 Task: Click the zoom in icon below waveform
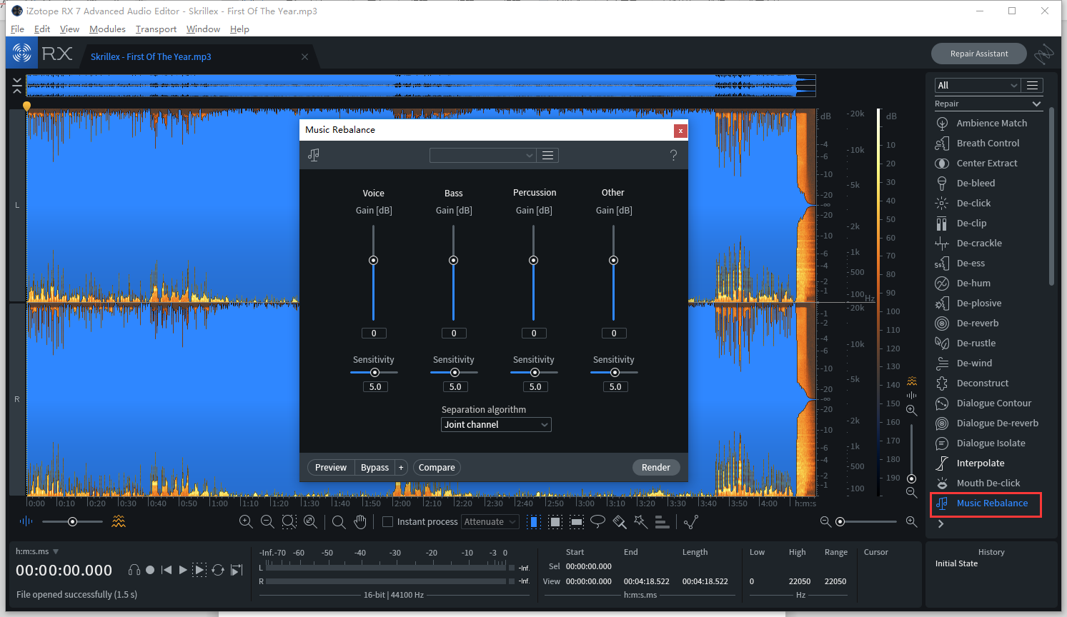(246, 522)
